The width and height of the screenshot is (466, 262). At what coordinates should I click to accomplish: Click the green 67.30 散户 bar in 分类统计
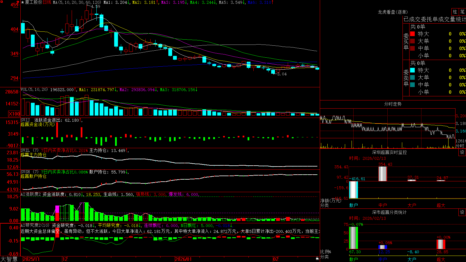click(354, 238)
